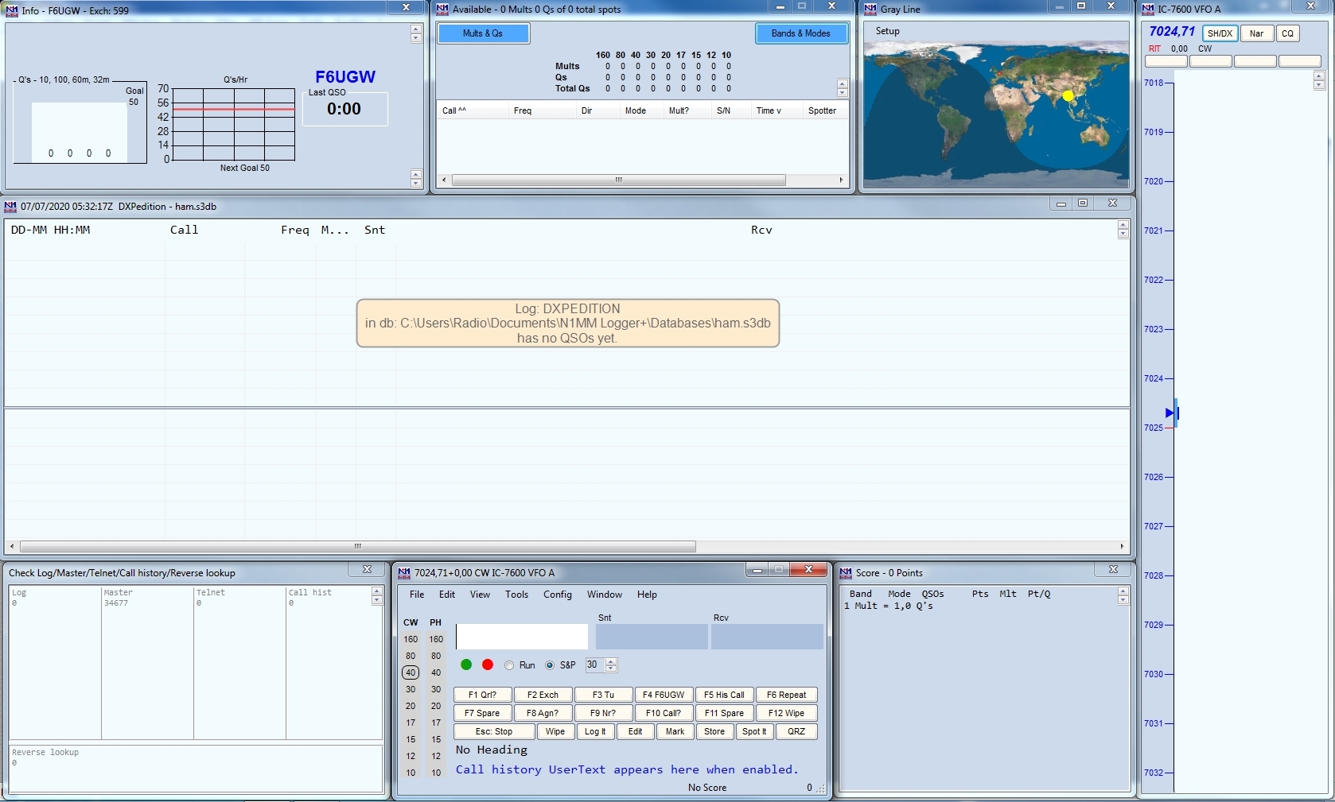Open the Help menu

pyautogui.click(x=647, y=595)
